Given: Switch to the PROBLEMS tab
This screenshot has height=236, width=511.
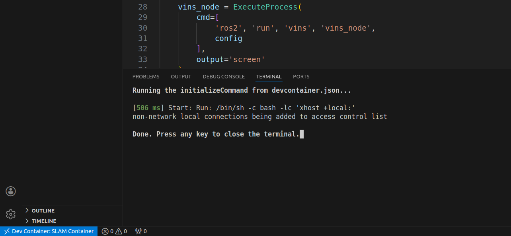Looking at the screenshot, I should [x=146, y=76].
